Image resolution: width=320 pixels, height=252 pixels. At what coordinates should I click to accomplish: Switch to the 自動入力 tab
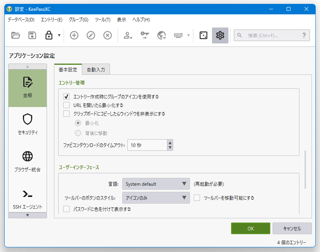(96, 70)
